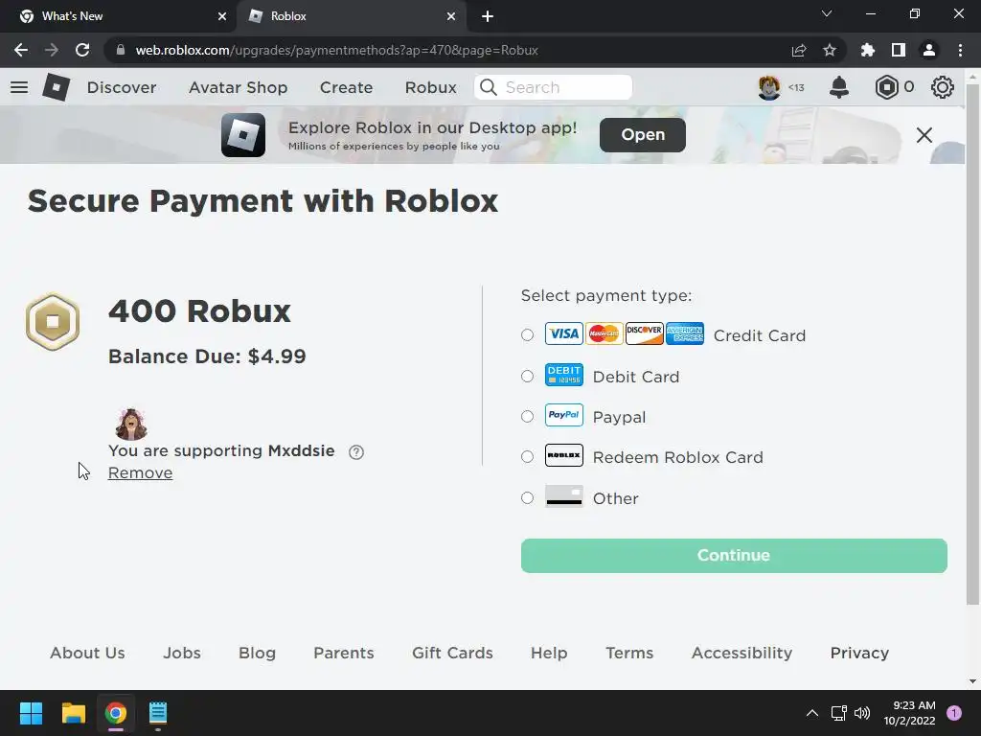Click the Visa card logo
The width and height of the screenshot is (981, 736).
[x=563, y=333]
